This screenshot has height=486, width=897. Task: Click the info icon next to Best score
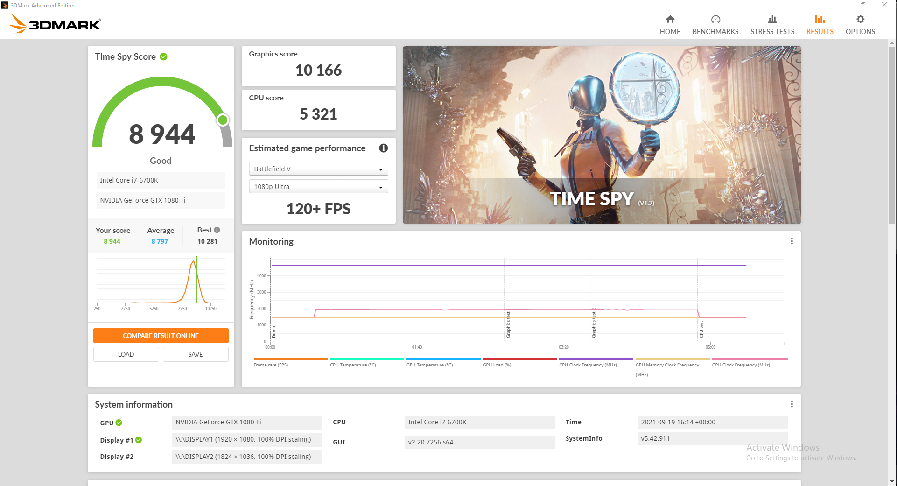(x=217, y=229)
